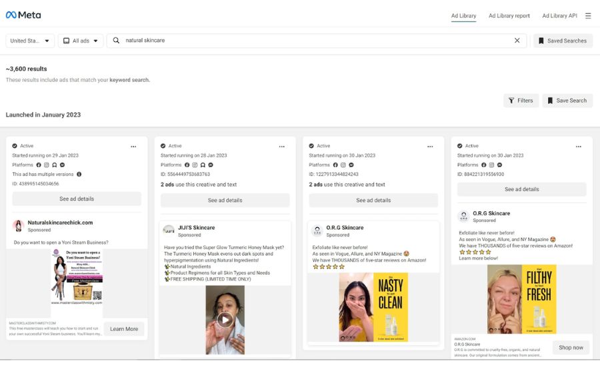Click 'Started running on 28 Jan 2023' text
The width and height of the screenshot is (600, 367).
193,156
